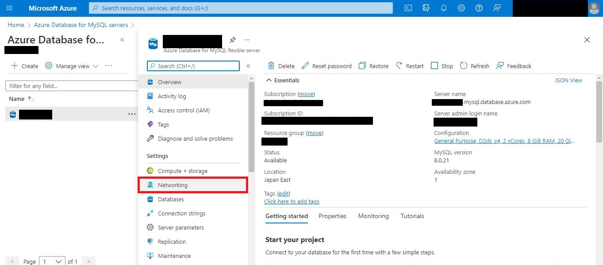Click the MySQL server icon in list
Screen dimensions: 603x265
pos(13,115)
